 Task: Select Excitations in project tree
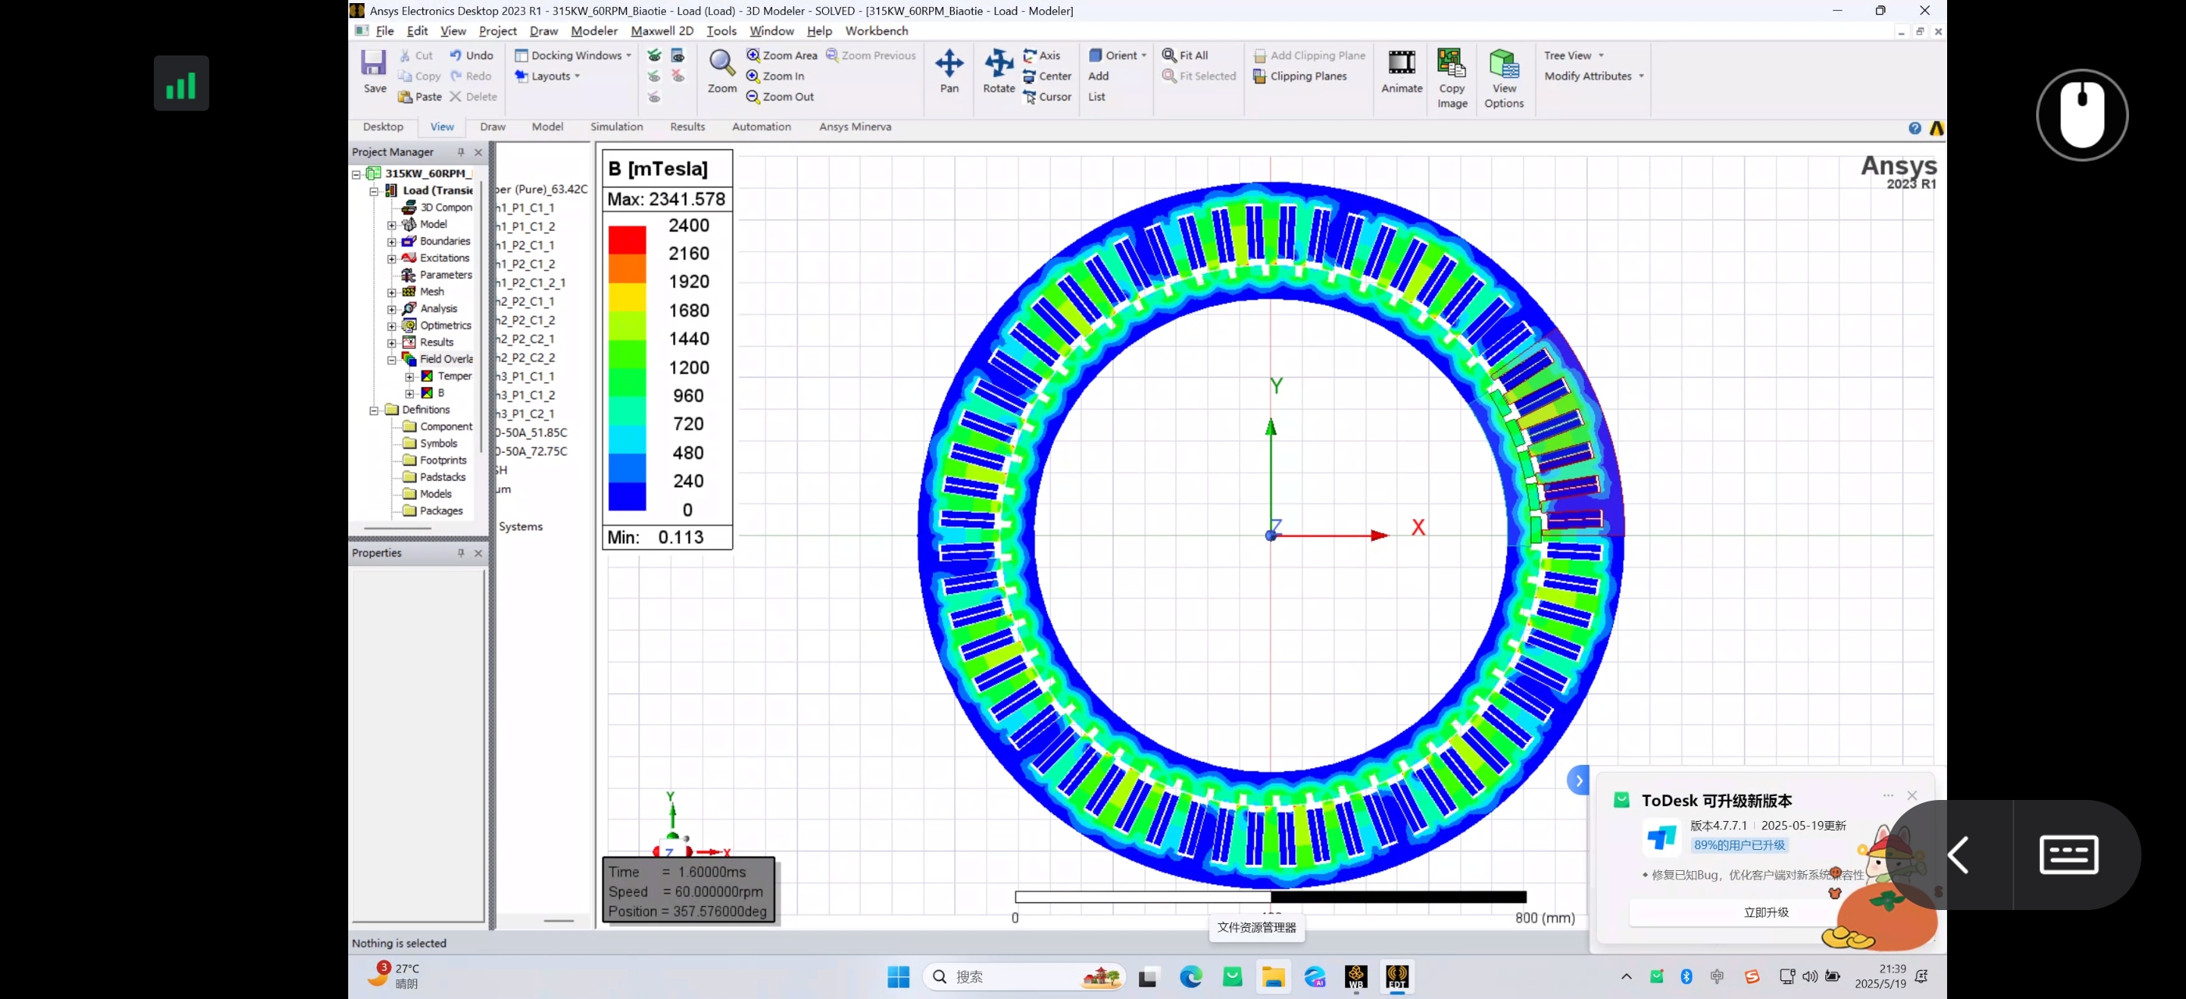pyautogui.click(x=443, y=258)
